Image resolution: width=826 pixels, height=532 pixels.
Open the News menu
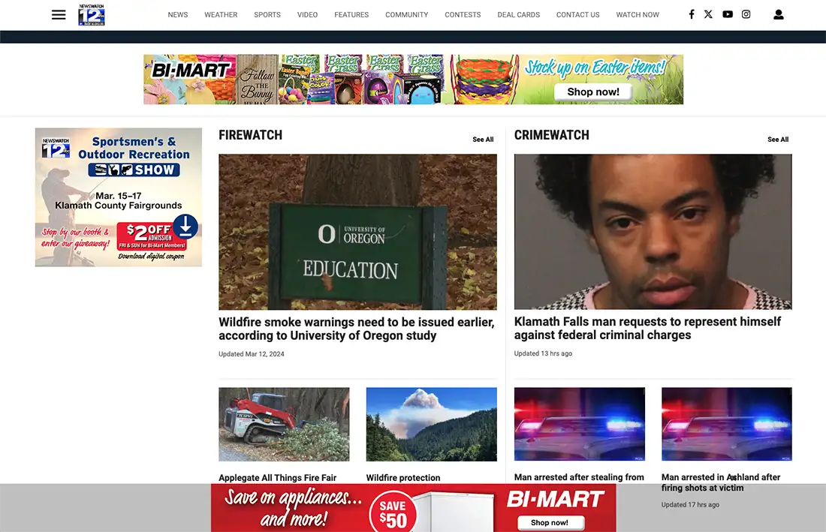(x=177, y=15)
